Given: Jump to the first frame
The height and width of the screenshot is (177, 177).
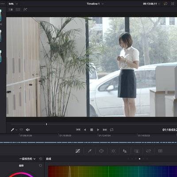Looking at the screenshot, I should point(78,130).
